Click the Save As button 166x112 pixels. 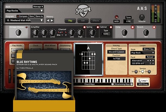(x=39, y=16)
